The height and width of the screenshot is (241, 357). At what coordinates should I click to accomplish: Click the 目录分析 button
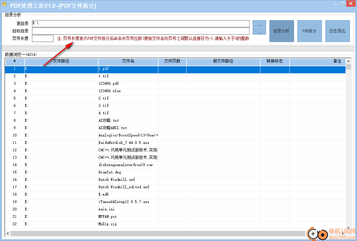[282, 31]
